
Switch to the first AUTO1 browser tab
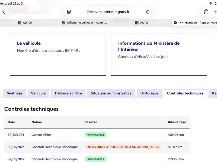25,23
